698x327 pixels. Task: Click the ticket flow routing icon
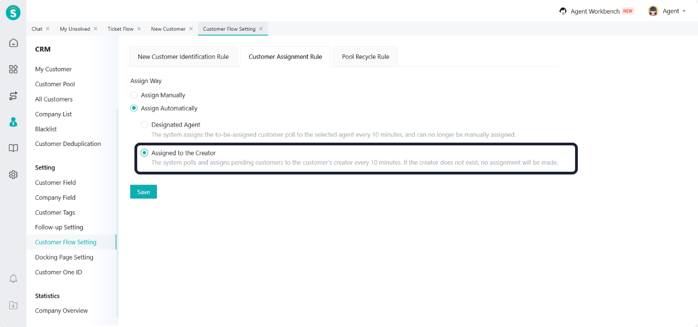pyautogui.click(x=13, y=96)
